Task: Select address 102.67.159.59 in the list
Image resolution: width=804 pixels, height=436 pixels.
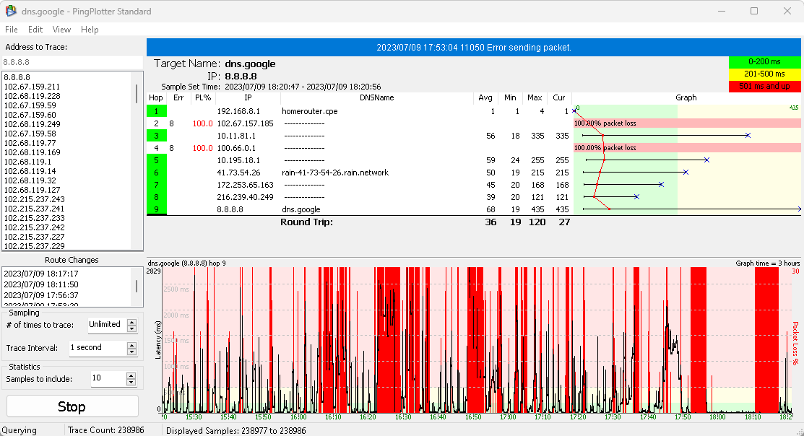Action: (30, 105)
